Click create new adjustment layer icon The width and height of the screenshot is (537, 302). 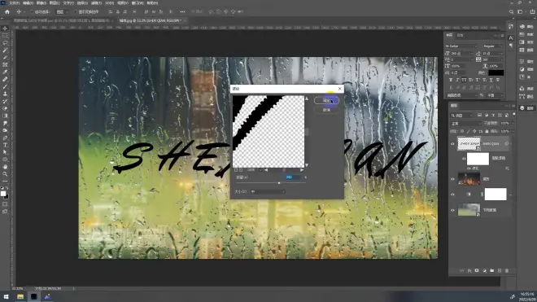[484, 271]
